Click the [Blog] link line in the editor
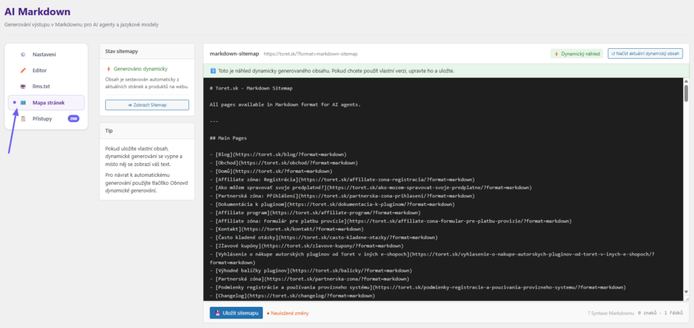694x328 pixels. click(278, 155)
